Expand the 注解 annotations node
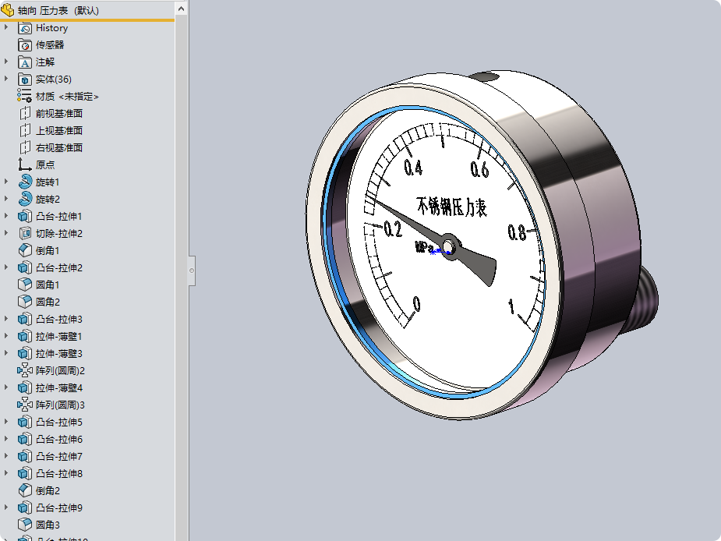The width and height of the screenshot is (721, 541). point(6,62)
